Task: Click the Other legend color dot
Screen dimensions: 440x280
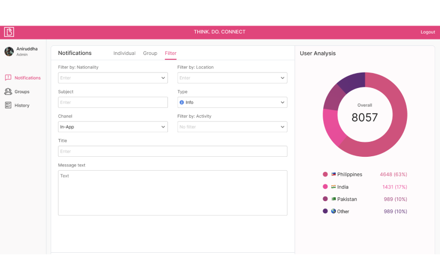Action: (325, 211)
